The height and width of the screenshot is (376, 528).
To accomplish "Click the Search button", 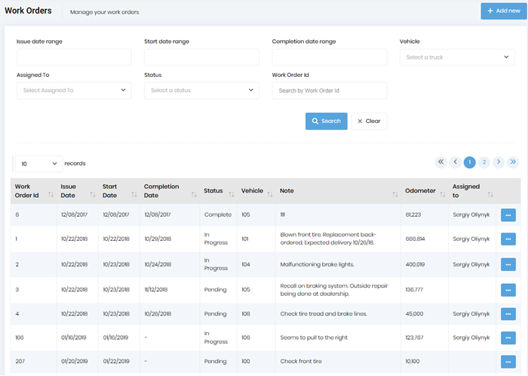I will click(x=326, y=121).
